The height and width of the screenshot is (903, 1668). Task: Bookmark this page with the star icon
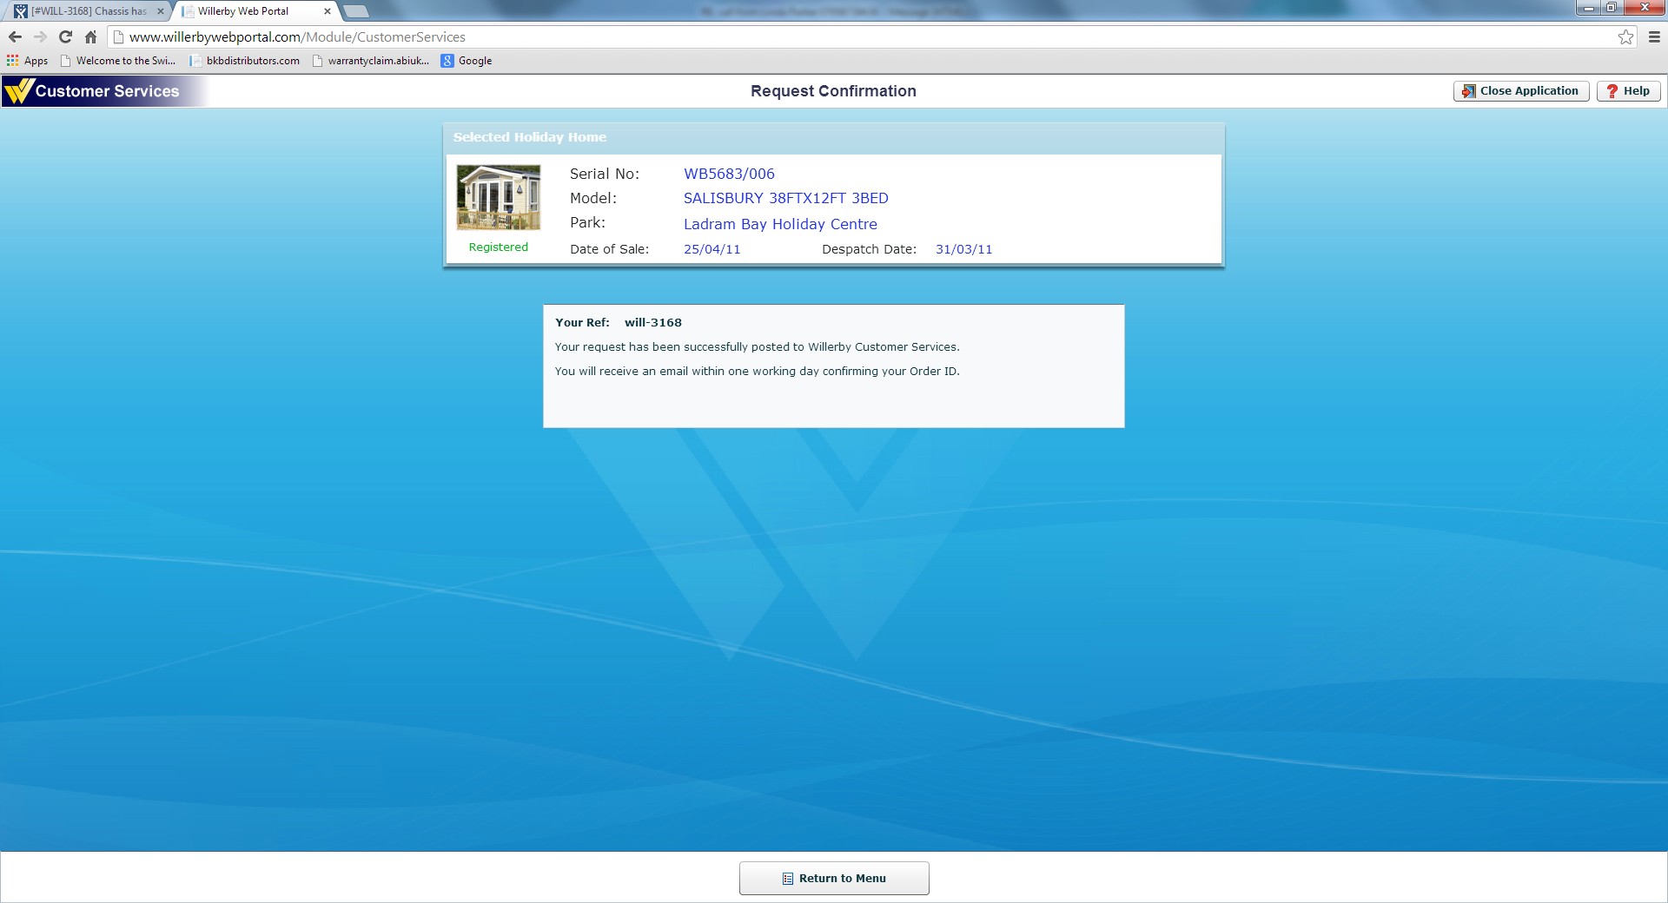pyautogui.click(x=1625, y=36)
